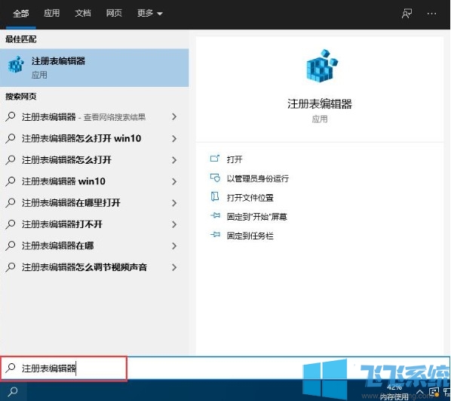Viewport: 451px width, 401px height.
Task: Click pin icon beside 固定到任务栏
Action: 215,235
